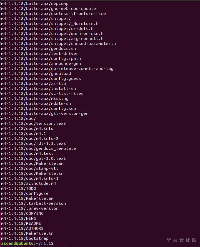This screenshot has height=247, width=200.
Task: Click the m4-1.4.18/COPYING line
Action: (x=22, y=213)
